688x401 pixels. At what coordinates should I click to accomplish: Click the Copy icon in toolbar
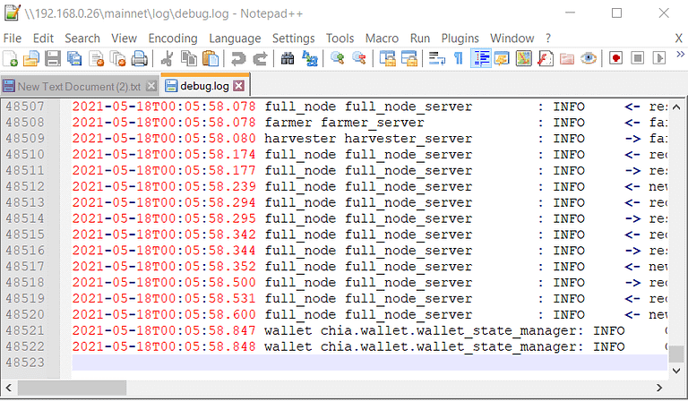189,58
